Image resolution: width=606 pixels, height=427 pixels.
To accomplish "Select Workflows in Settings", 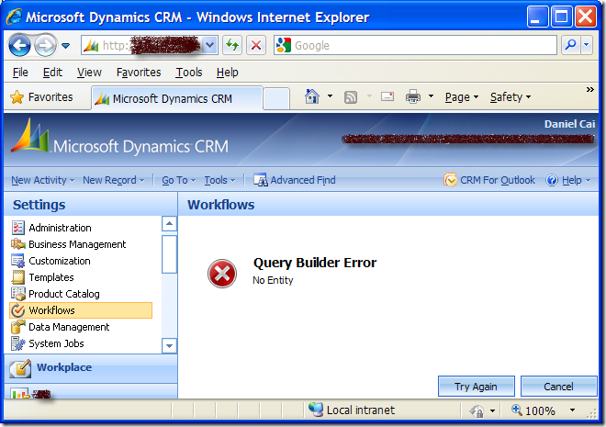I will pos(81,310).
